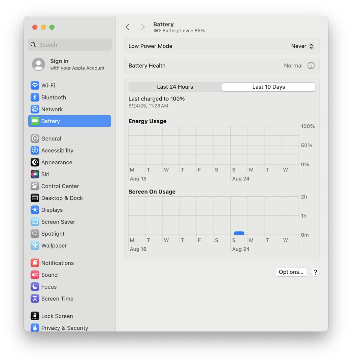Viewport: 352px width, 363px height.
Task: Click the 'Last charged to 100%' text
Action: click(x=157, y=98)
